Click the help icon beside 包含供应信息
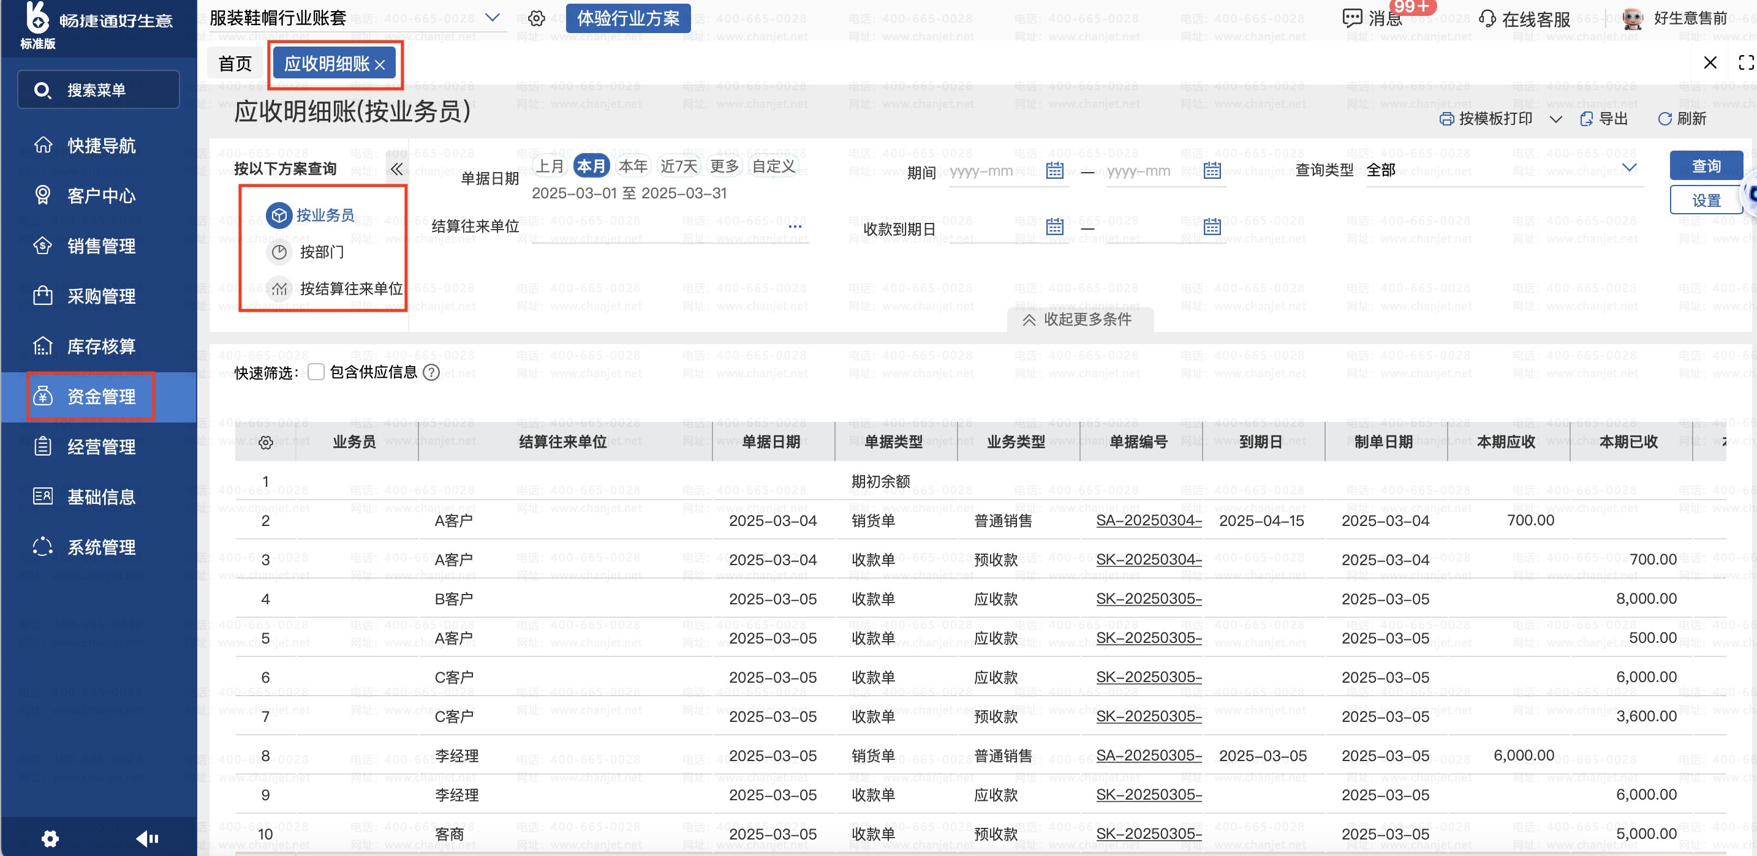The width and height of the screenshot is (1757, 856). click(x=431, y=372)
